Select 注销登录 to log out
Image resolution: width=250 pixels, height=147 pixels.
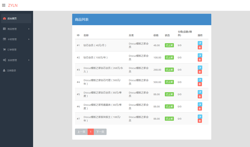pos(11,71)
